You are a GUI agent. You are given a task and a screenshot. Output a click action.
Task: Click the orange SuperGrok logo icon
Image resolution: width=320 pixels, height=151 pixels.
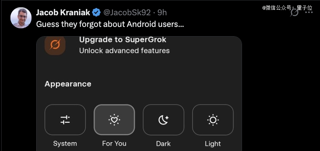(55, 45)
